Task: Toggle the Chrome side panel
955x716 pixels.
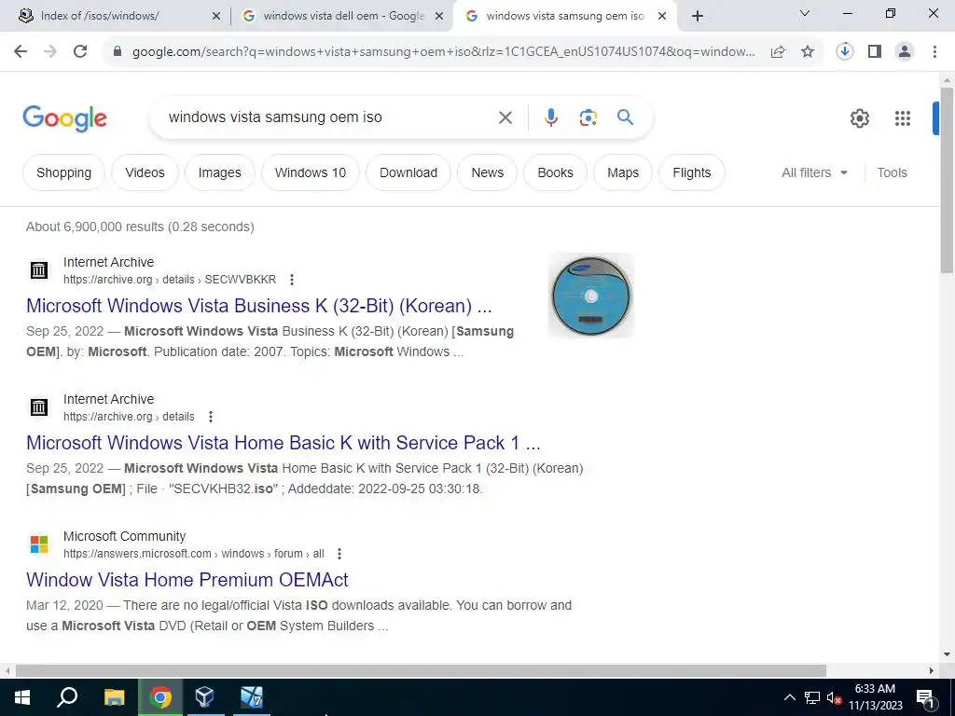Action: (875, 52)
